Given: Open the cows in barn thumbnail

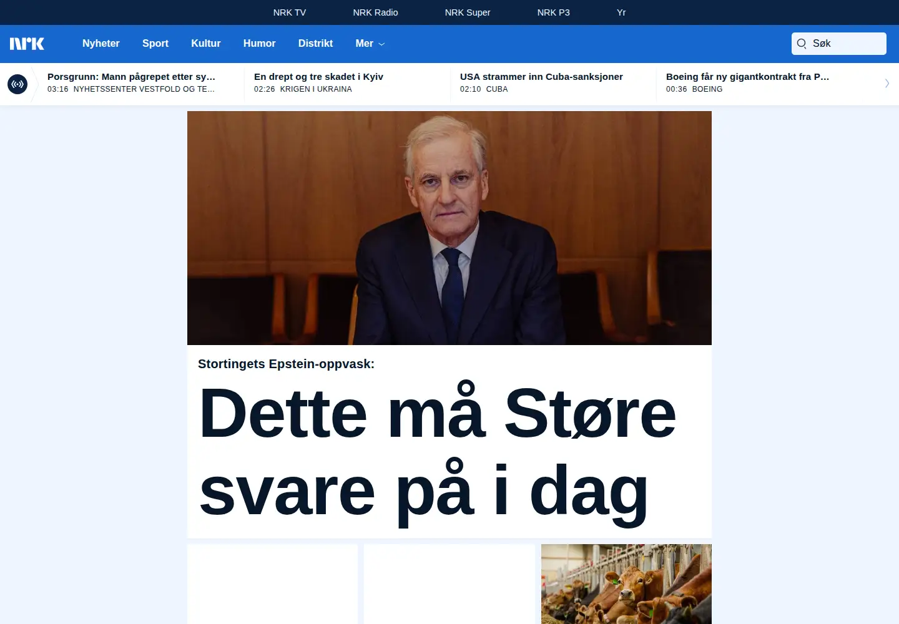Looking at the screenshot, I should coord(626,584).
